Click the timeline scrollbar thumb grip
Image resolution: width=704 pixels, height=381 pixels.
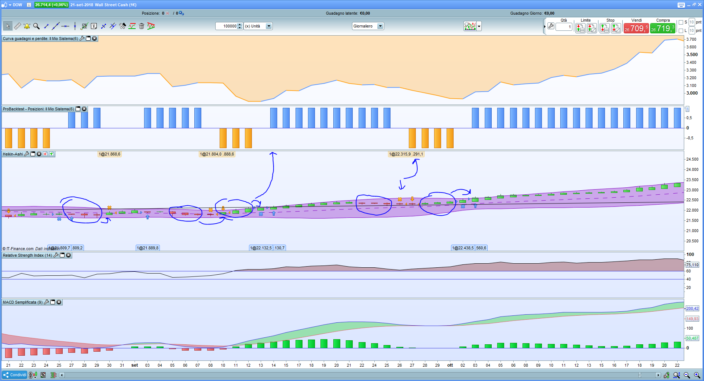coord(640,375)
